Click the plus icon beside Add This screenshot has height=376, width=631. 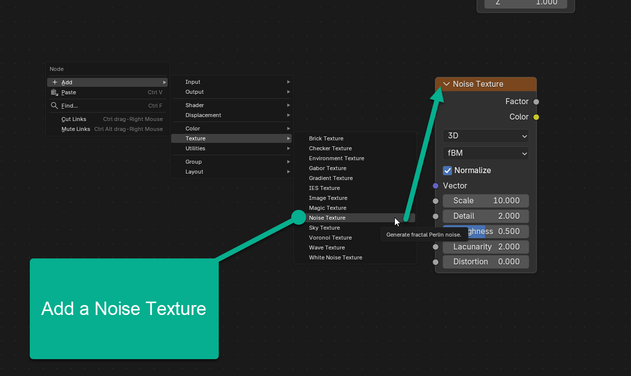pyautogui.click(x=55, y=82)
